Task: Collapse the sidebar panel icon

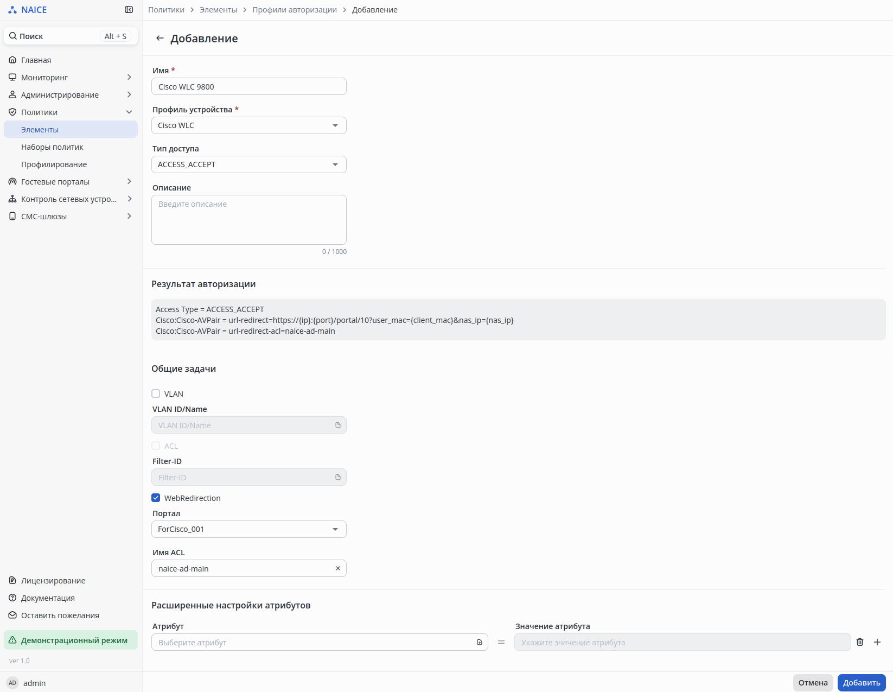Action: coord(129,10)
